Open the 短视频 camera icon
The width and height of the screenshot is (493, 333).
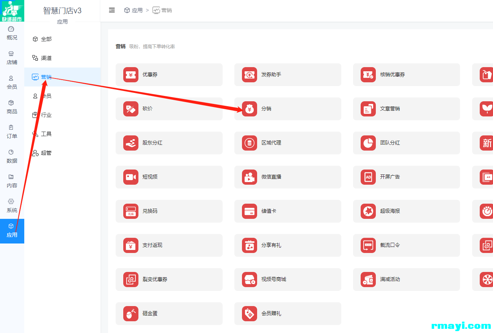point(131,177)
